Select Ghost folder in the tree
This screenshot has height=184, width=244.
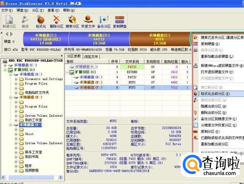[29, 134]
